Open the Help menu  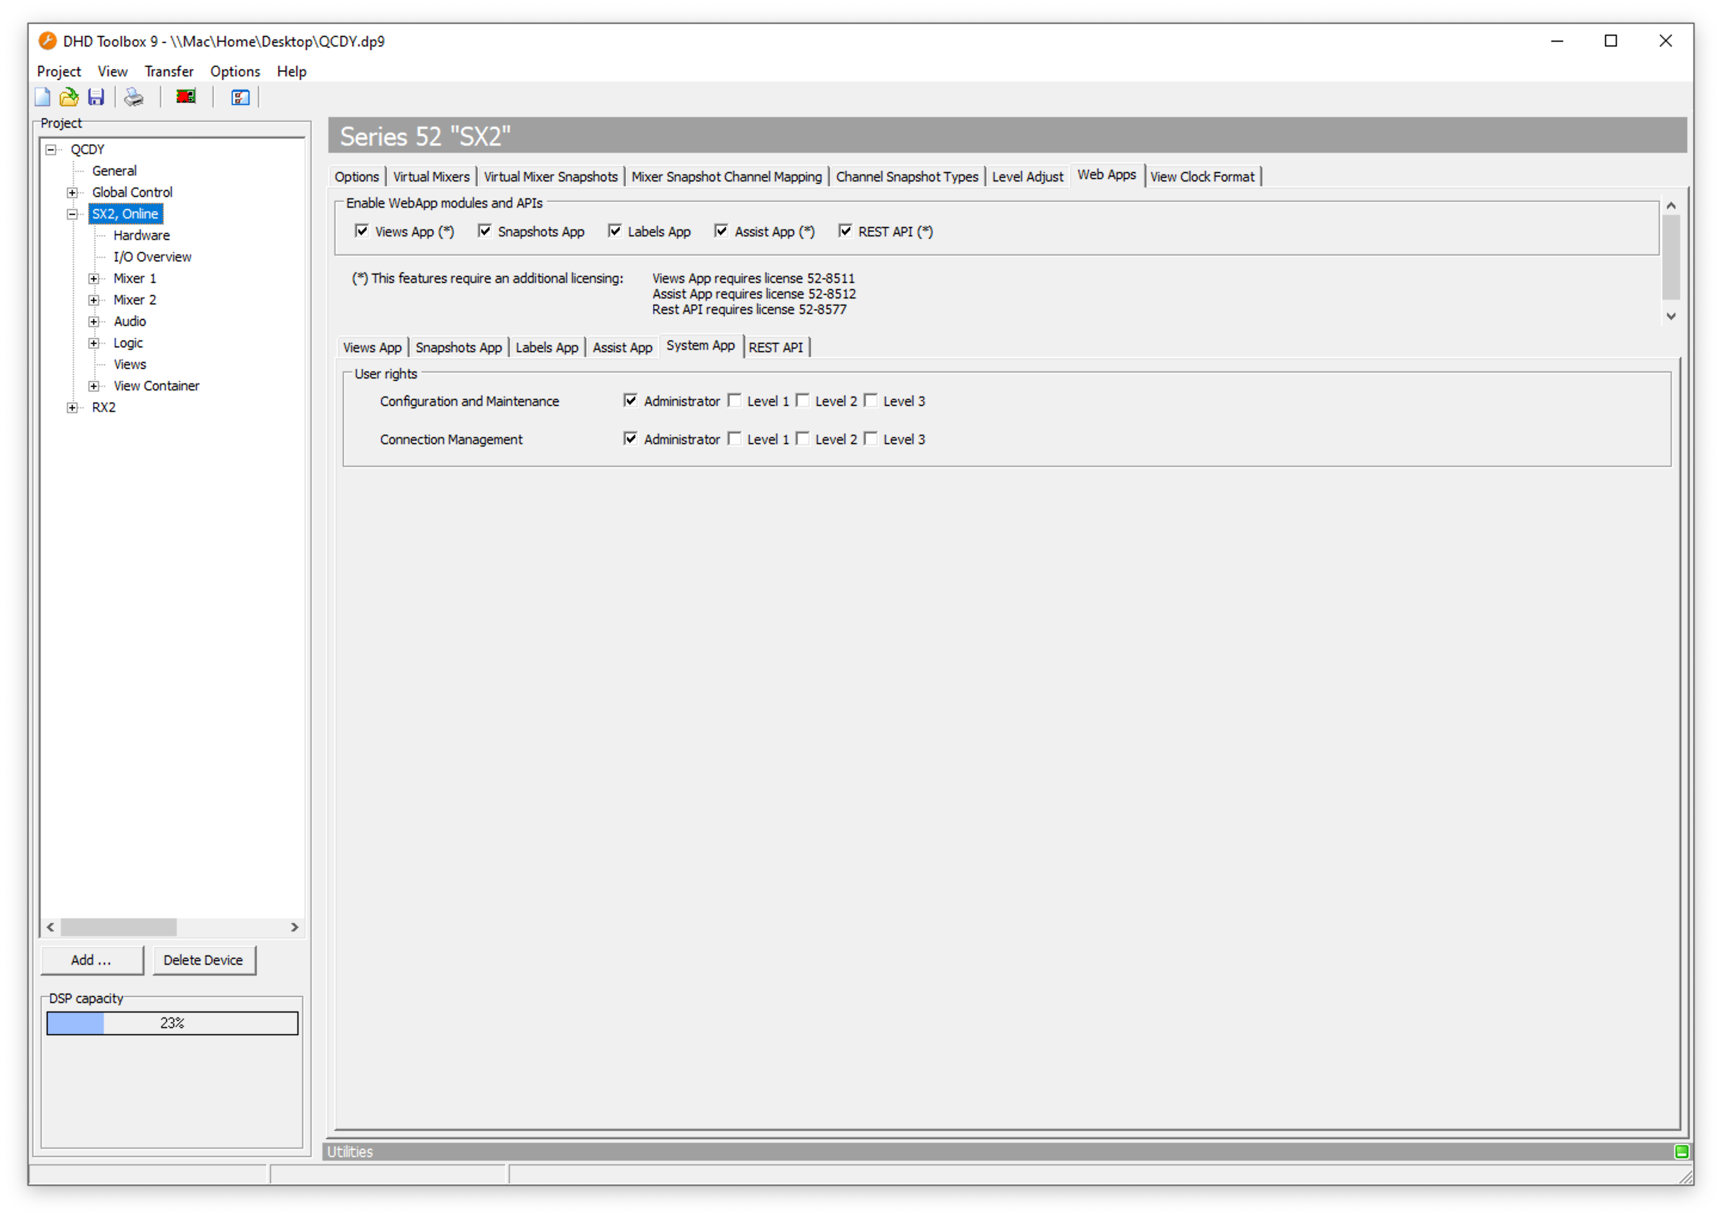click(291, 71)
